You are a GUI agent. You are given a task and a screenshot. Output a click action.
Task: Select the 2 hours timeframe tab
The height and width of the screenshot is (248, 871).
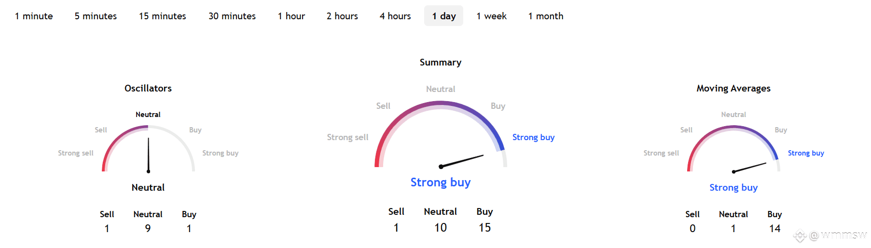click(342, 16)
